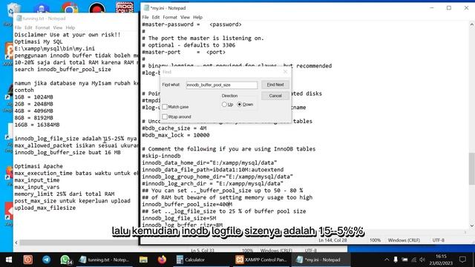Open Firefox from the taskbar
This screenshot has height=267, width=475.
(162, 260)
